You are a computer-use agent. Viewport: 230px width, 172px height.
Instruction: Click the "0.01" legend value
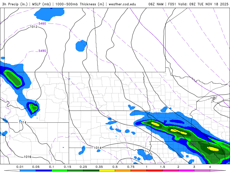[20, 167]
